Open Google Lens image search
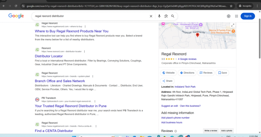The height and width of the screenshot is (137, 261). (x=166, y=16)
